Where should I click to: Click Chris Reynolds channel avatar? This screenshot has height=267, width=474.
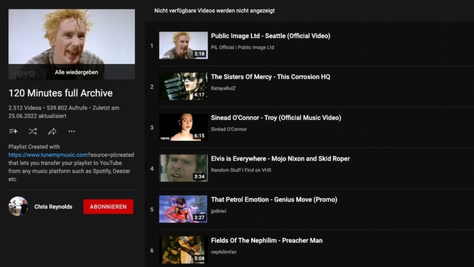tap(18, 206)
